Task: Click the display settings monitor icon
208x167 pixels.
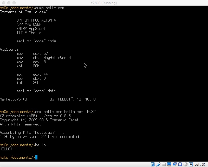Action: tap(169, 164)
